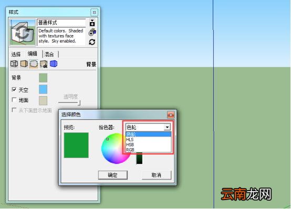
Task: Select RGB in the dropdown list
Action: [148, 150]
